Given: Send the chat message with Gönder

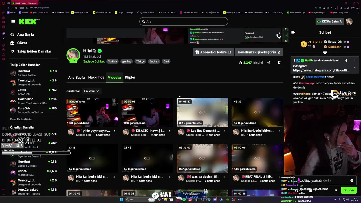Looking at the screenshot, I should pyautogui.click(x=349, y=190).
